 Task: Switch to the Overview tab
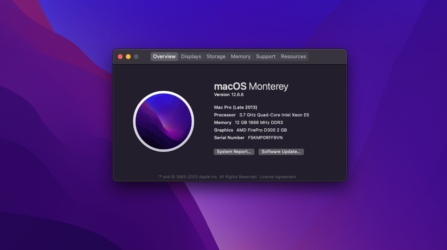coord(164,56)
